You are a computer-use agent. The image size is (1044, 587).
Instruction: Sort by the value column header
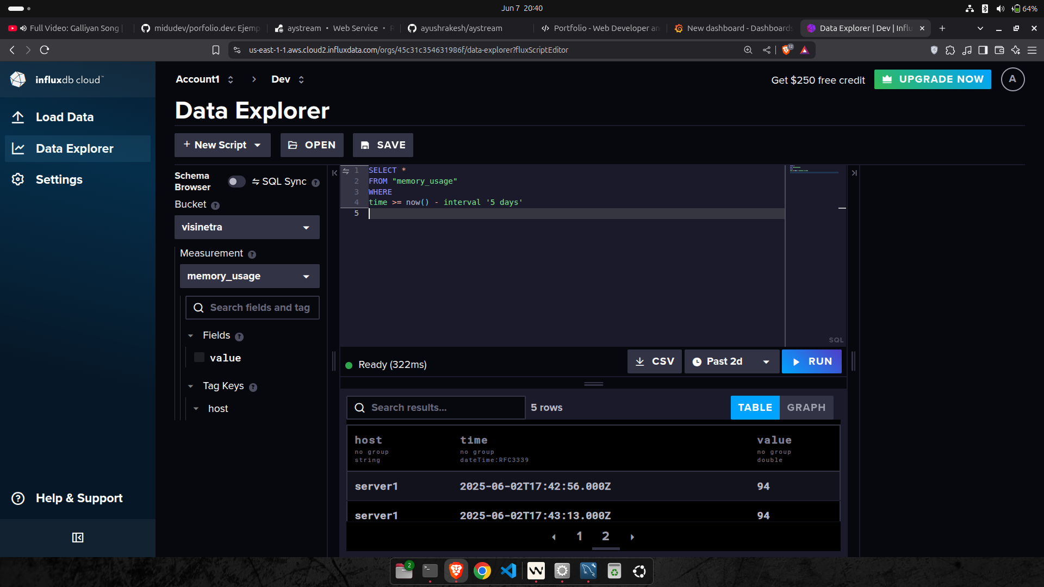click(774, 440)
